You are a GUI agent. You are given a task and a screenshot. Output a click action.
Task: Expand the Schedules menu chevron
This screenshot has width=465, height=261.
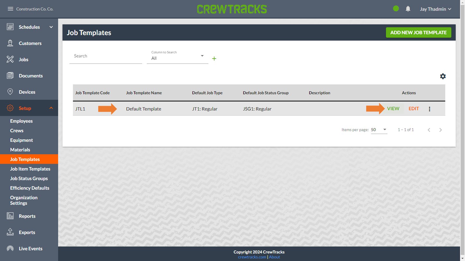point(51,27)
